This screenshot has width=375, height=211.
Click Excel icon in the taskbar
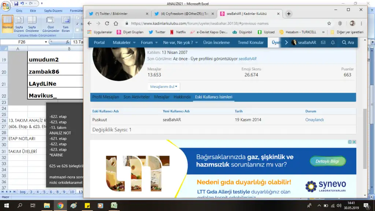coord(114,206)
